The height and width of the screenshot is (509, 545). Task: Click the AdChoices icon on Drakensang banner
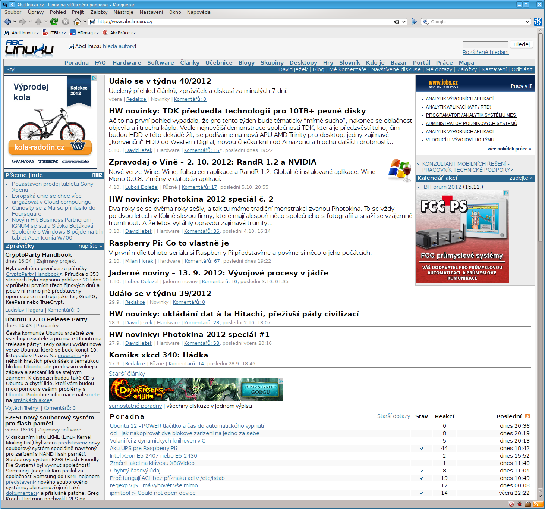[281, 381]
